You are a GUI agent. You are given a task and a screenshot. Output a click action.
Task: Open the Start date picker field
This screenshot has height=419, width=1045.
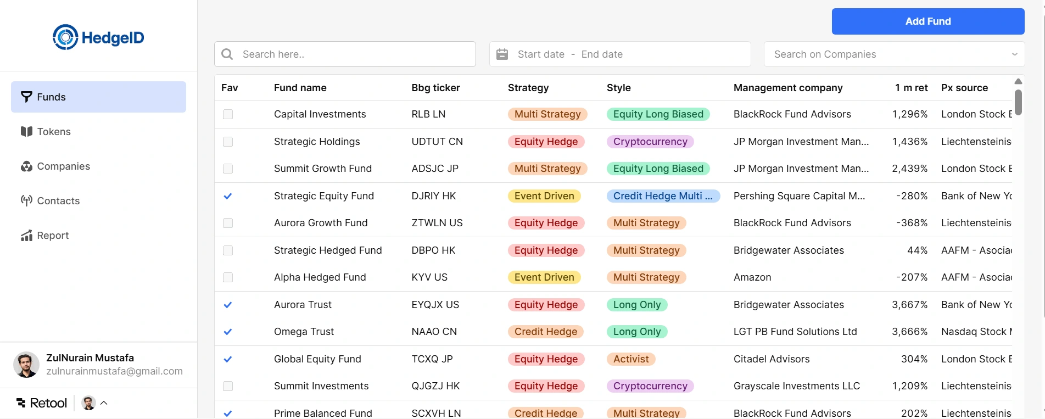click(541, 54)
